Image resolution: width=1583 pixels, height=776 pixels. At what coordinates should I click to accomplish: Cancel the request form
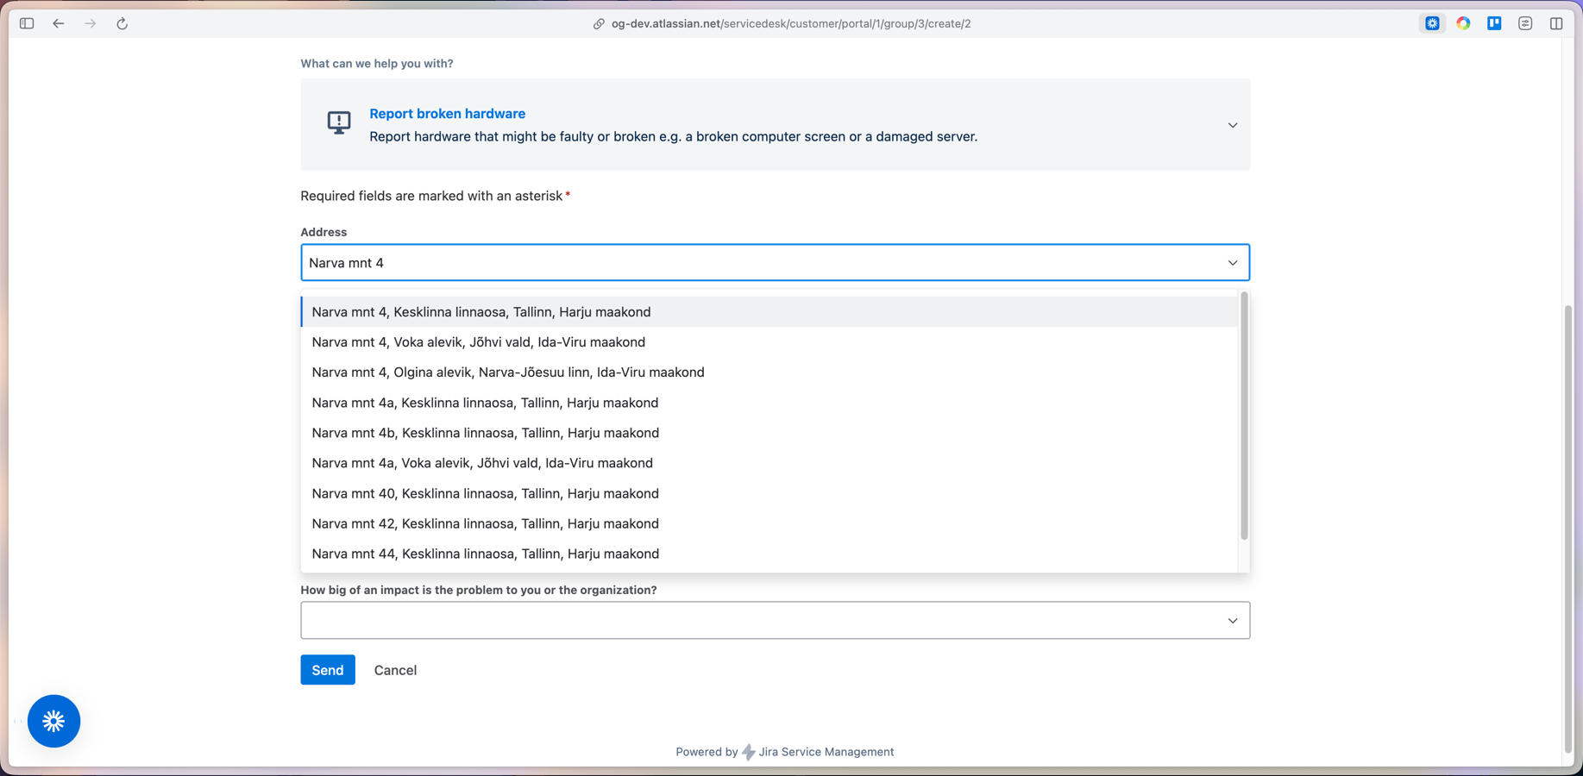(x=395, y=670)
